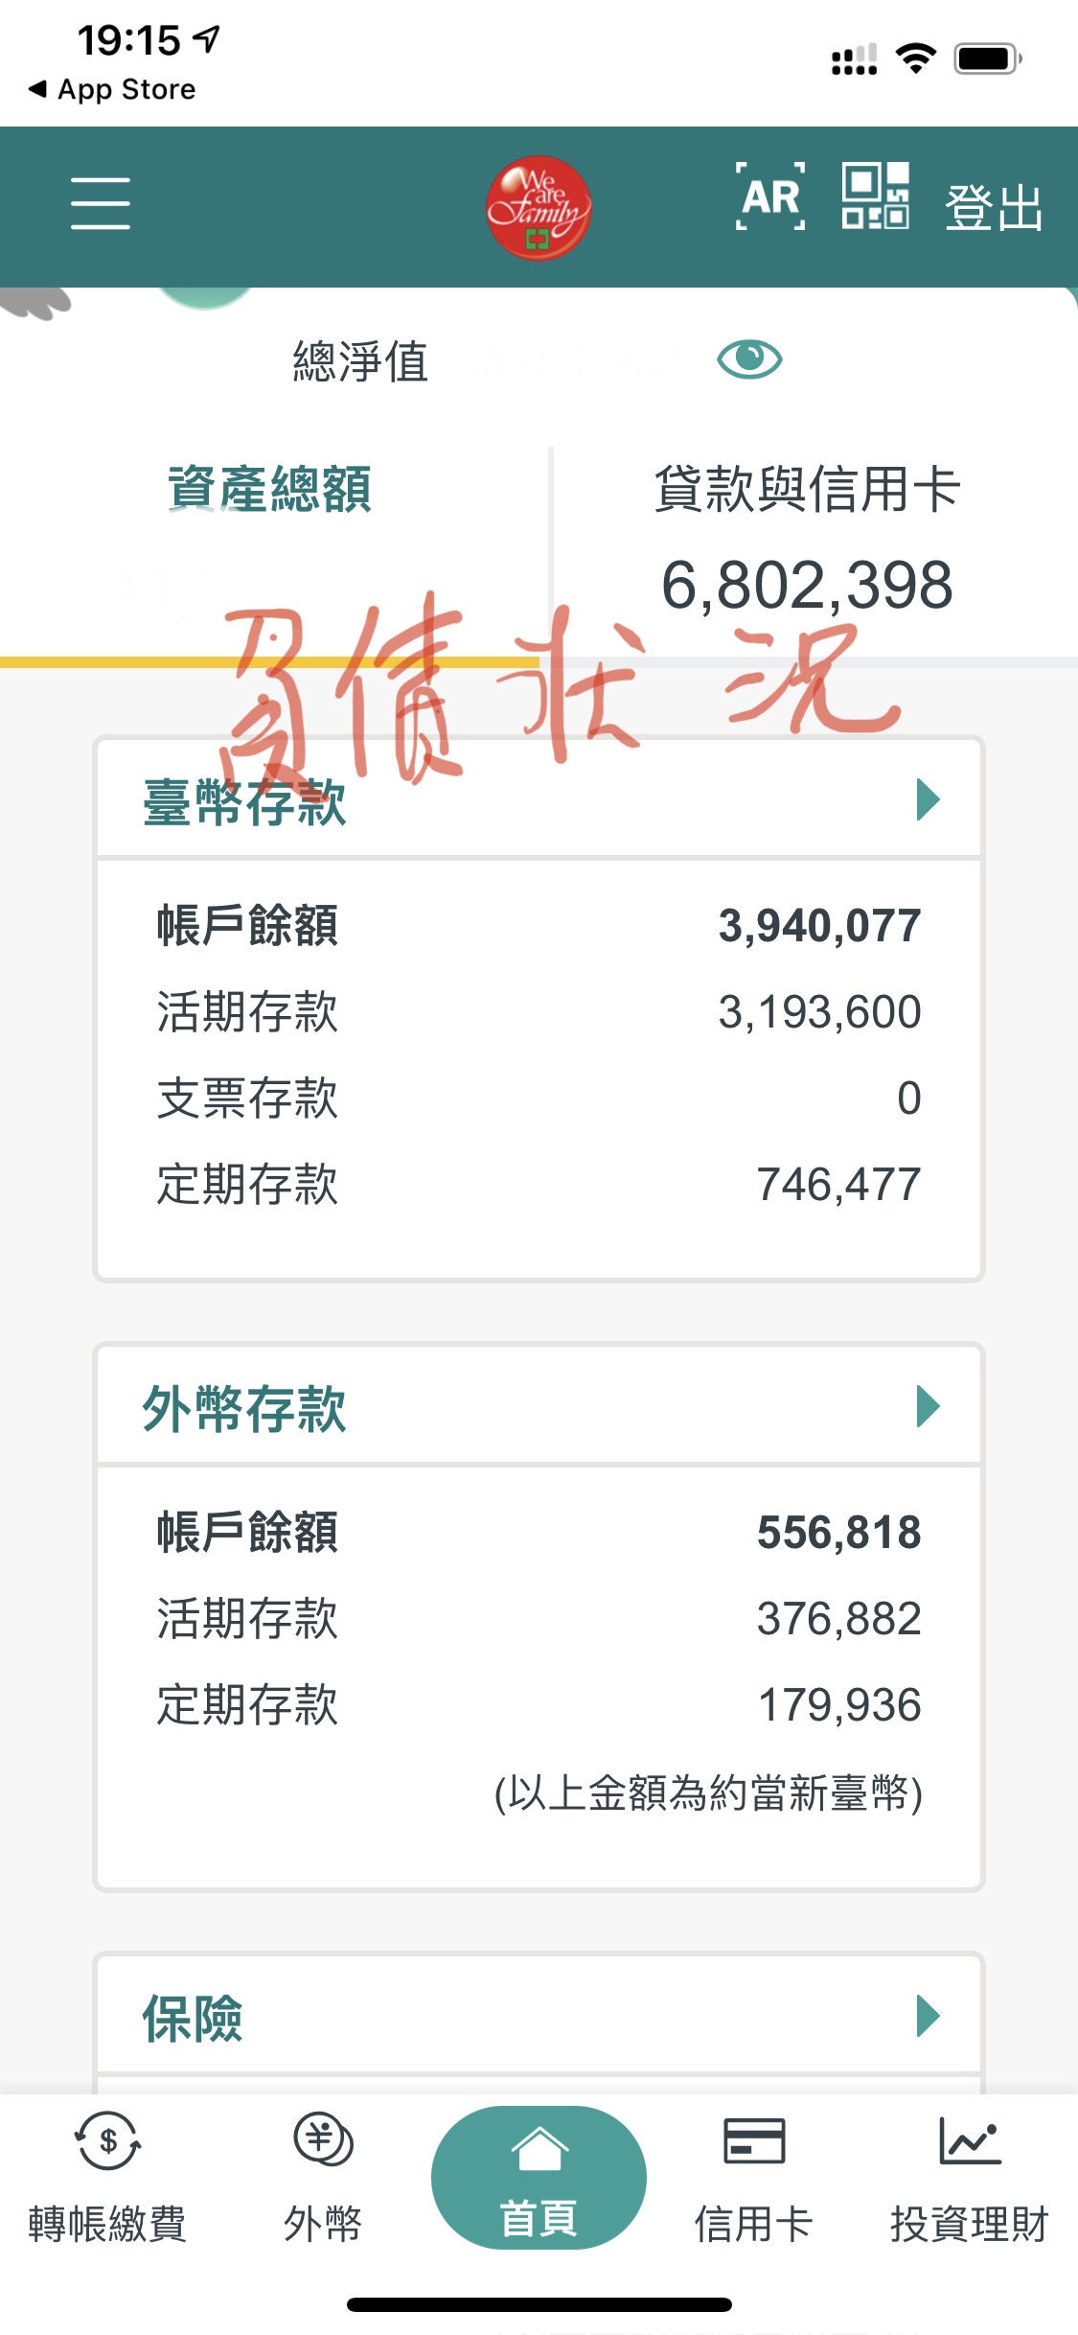Return to App Store via back link

point(113,89)
